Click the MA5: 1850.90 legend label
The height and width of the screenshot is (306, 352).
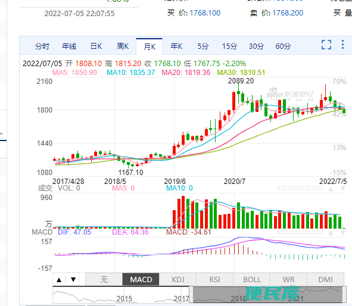pyautogui.click(x=74, y=73)
